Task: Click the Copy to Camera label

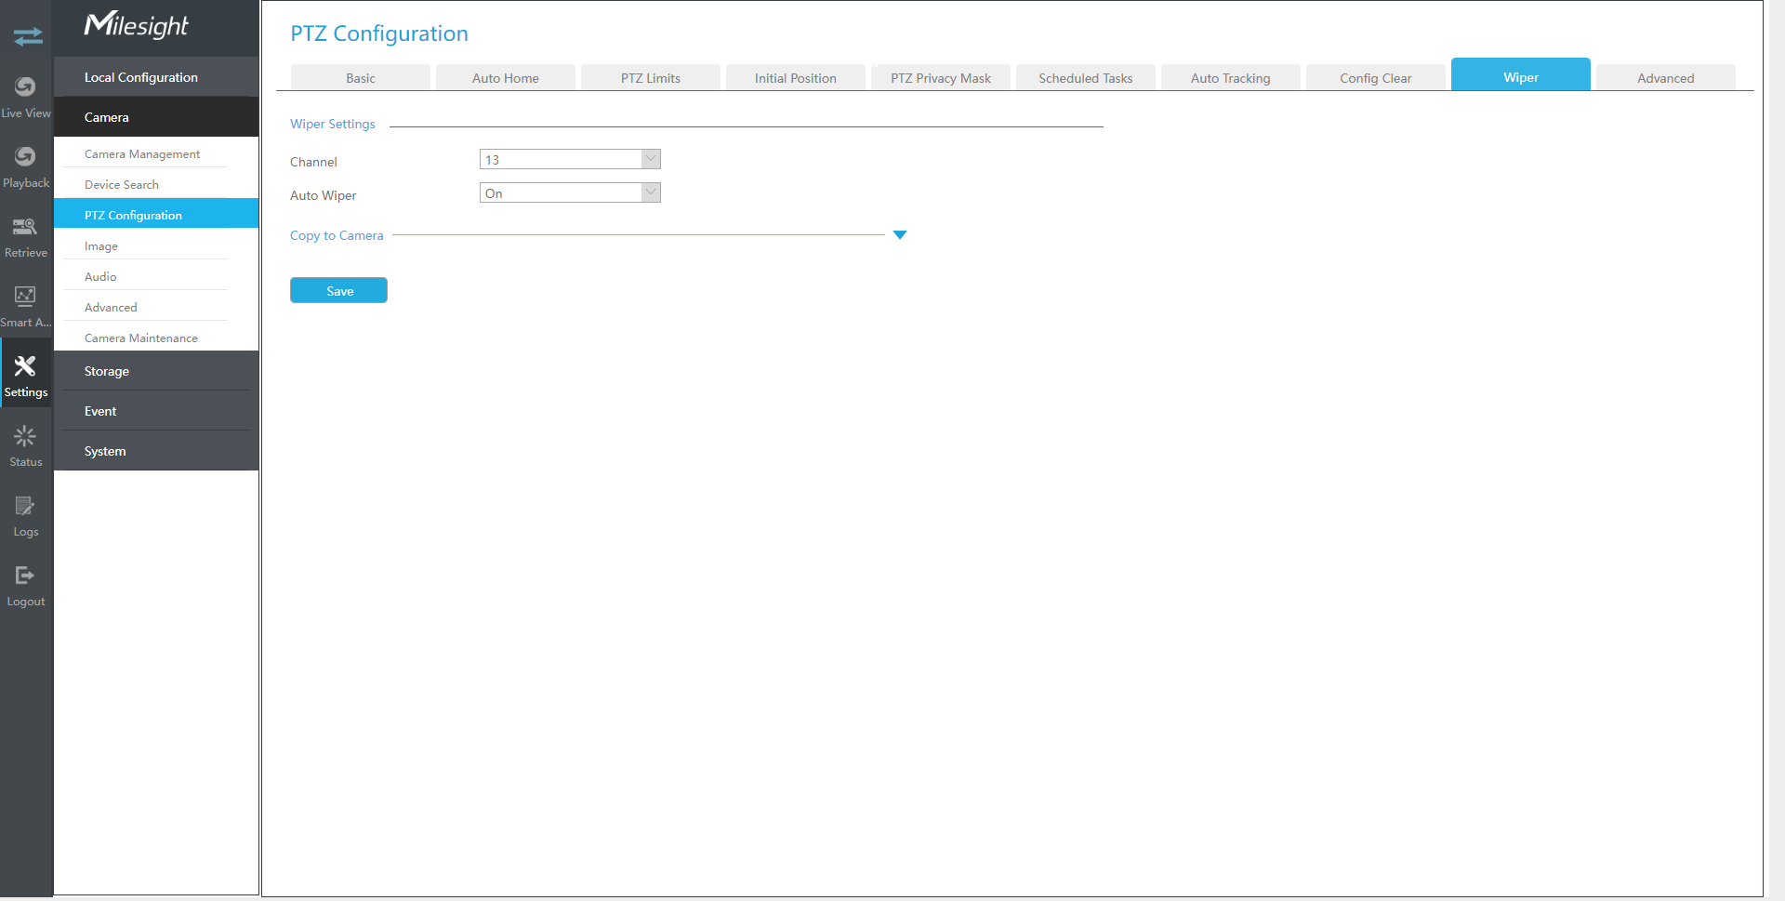Action: coord(337,235)
